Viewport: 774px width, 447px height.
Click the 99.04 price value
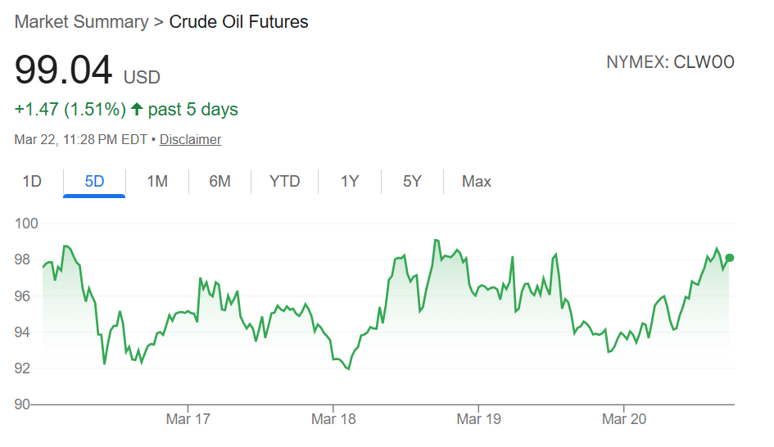click(63, 70)
